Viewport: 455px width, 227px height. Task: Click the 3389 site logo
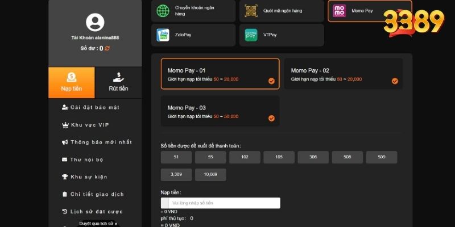coord(414,23)
